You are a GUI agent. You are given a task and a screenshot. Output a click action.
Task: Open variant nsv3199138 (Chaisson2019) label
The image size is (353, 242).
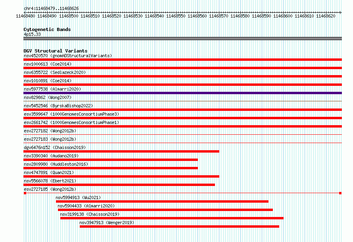[90, 214]
